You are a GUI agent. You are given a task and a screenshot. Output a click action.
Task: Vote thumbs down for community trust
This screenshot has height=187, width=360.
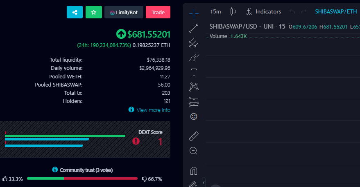pyautogui.click(x=144, y=179)
